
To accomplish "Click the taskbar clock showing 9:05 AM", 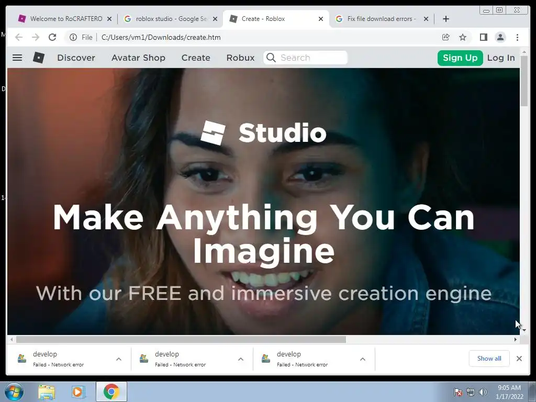I will 509,392.
